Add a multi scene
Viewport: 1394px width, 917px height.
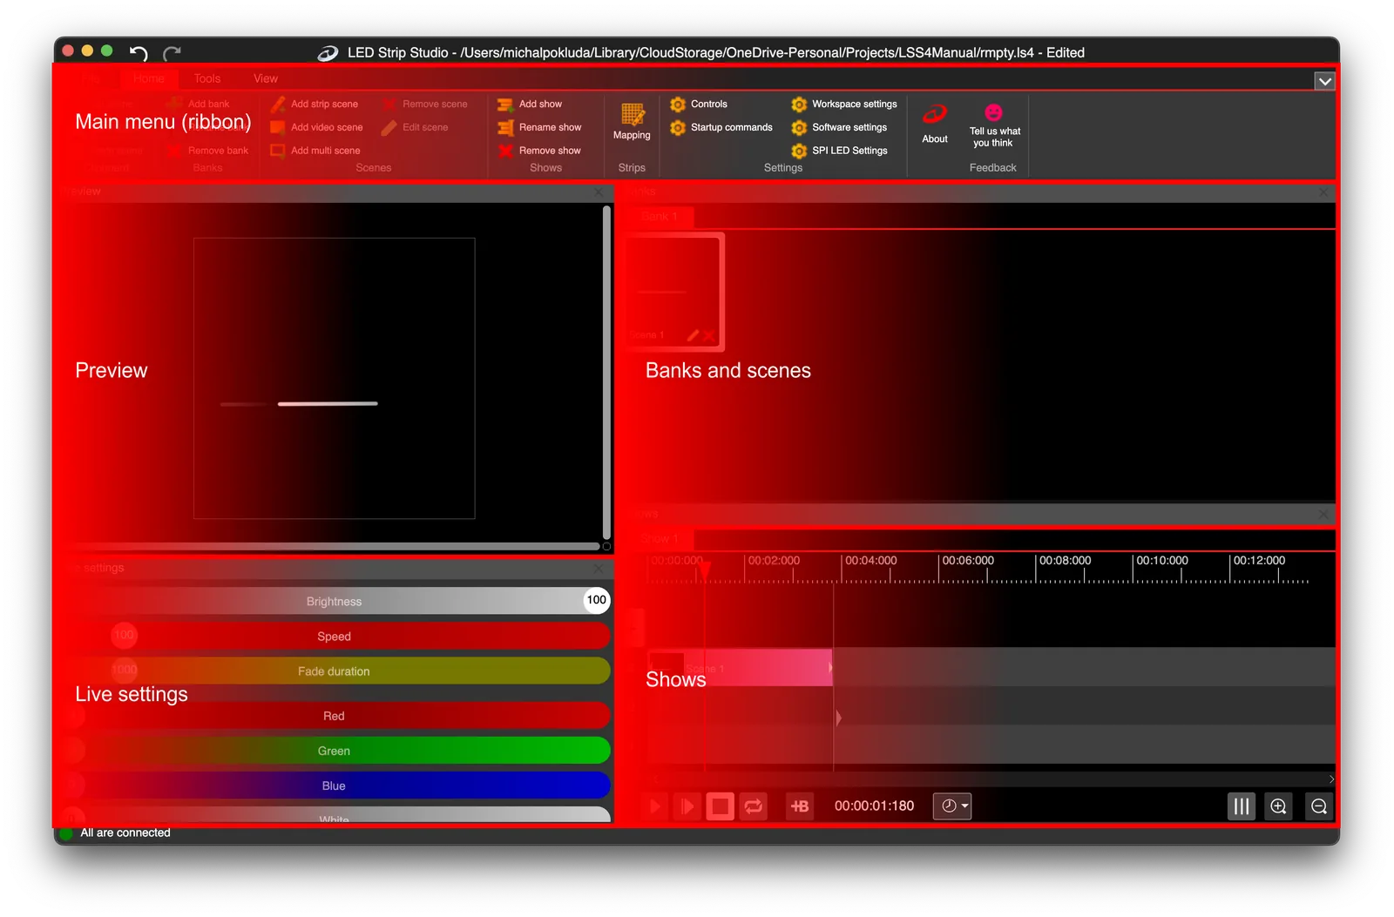click(315, 151)
